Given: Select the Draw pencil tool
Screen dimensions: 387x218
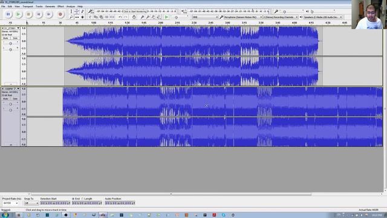Looking at the screenshot, I should 82,12.
